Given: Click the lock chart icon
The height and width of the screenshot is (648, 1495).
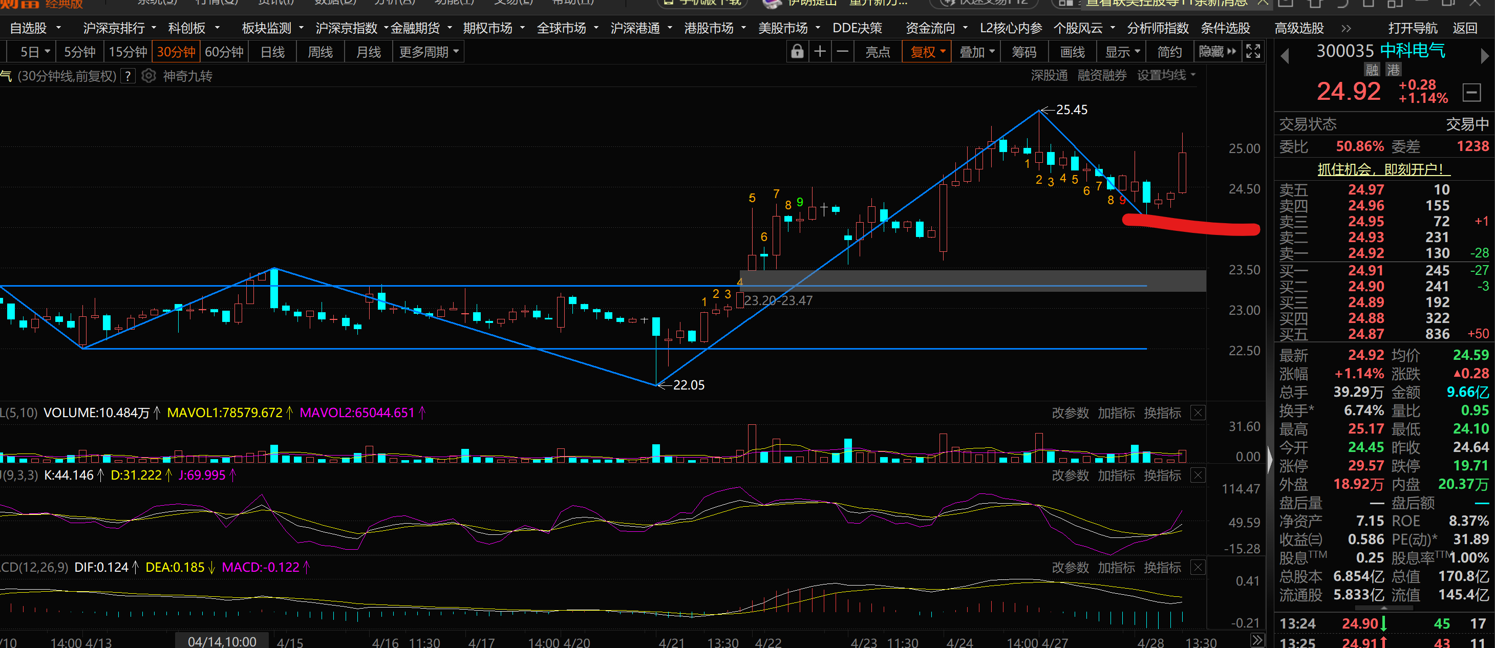Looking at the screenshot, I should coord(797,52).
